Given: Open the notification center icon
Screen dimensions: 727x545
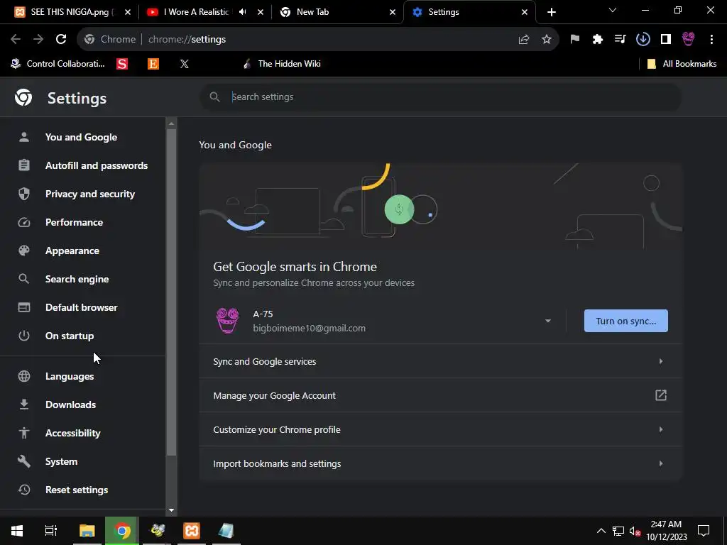Looking at the screenshot, I should click(x=704, y=531).
